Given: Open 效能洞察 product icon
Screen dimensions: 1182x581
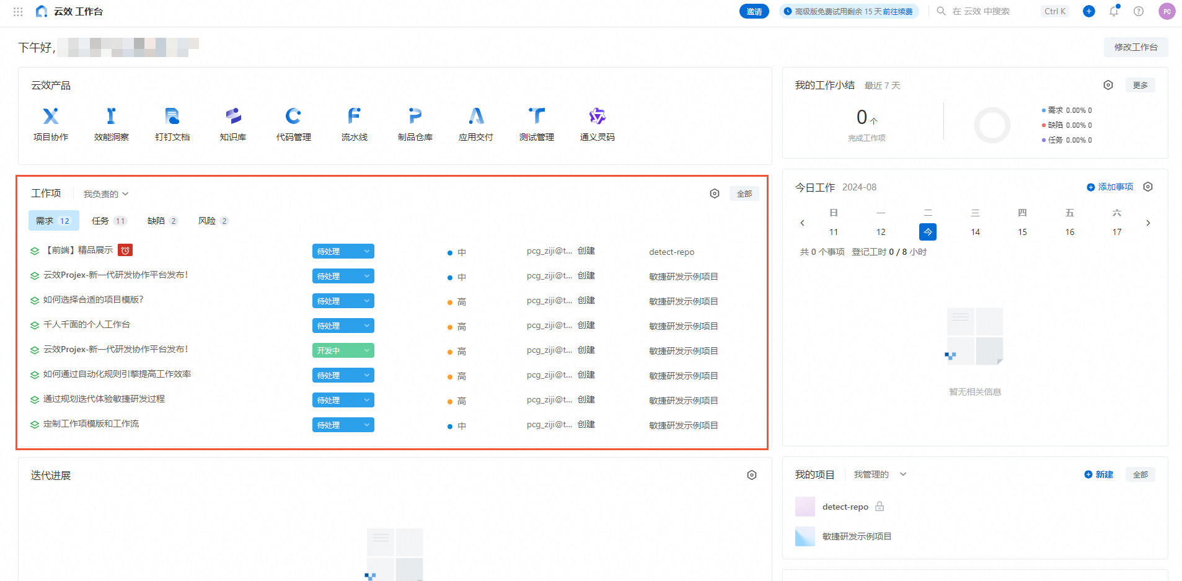Looking at the screenshot, I should tap(111, 116).
